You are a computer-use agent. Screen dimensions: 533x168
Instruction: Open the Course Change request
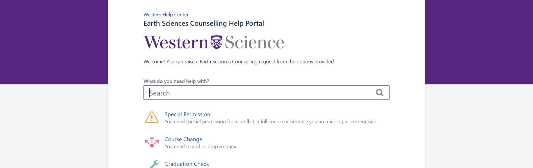click(183, 139)
